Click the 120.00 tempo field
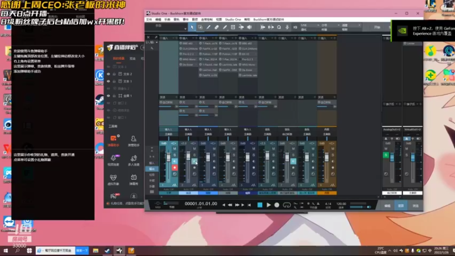Image resolution: width=455 pixels, height=256 pixels. pyautogui.click(x=341, y=204)
